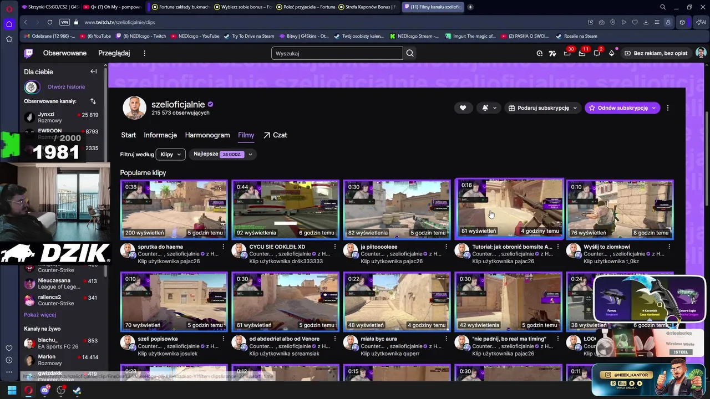The height and width of the screenshot is (399, 710).
Task: Click the search magnifier button on Twitch
Action: click(x=410, y=53)
